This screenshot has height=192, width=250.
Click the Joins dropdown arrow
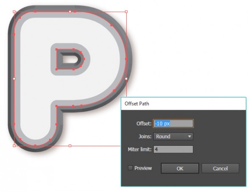point(189,136)
